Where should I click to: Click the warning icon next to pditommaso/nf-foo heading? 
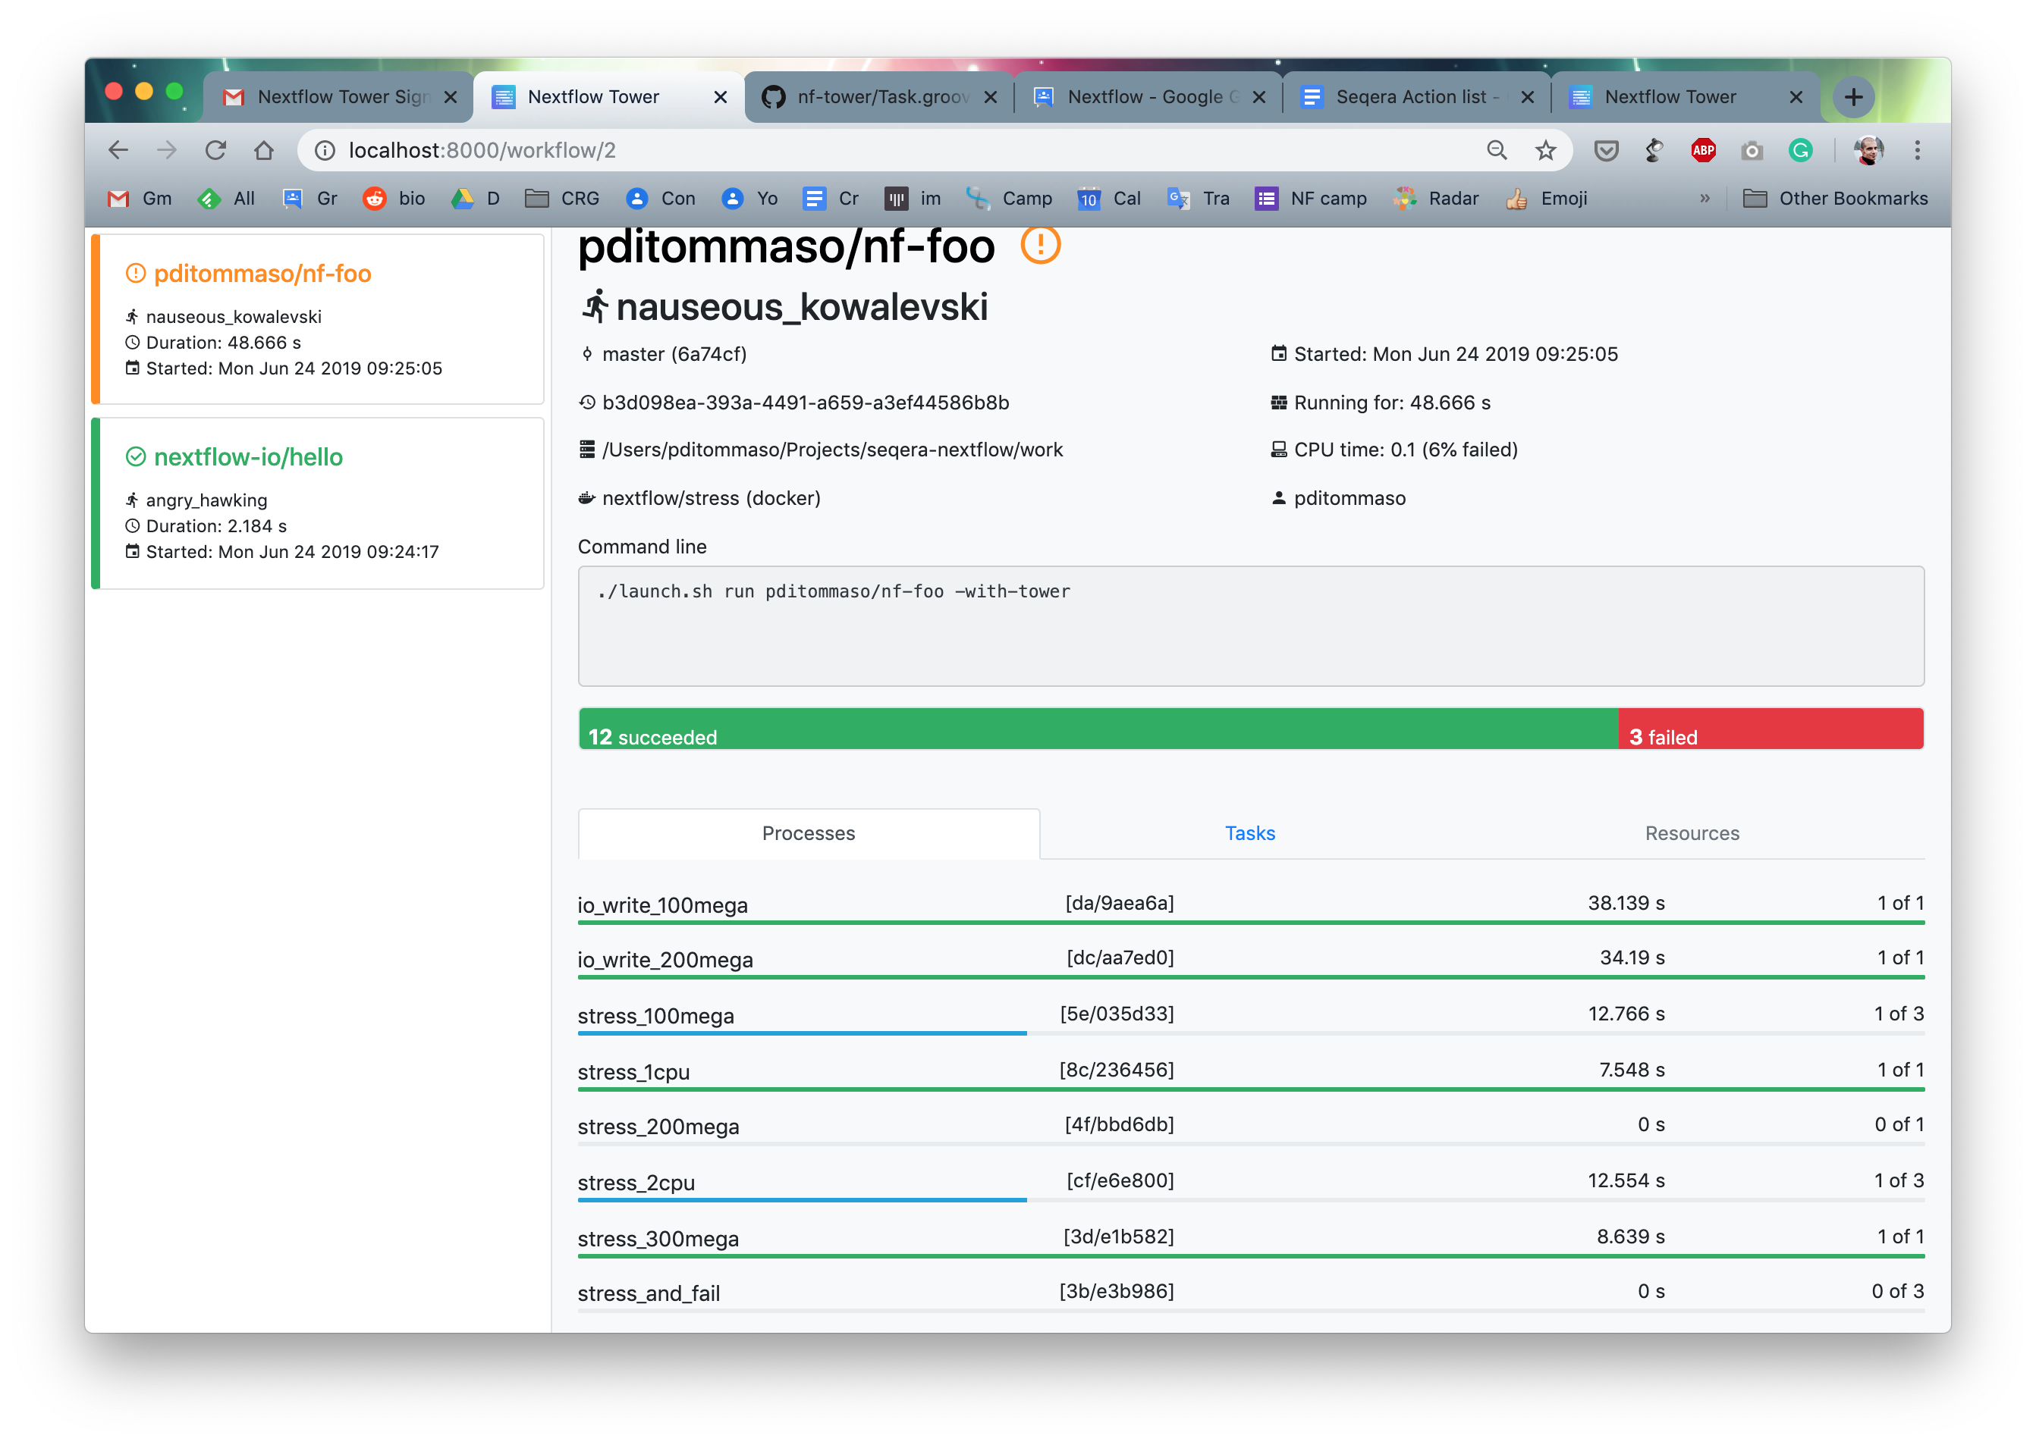pos(1040,246)
